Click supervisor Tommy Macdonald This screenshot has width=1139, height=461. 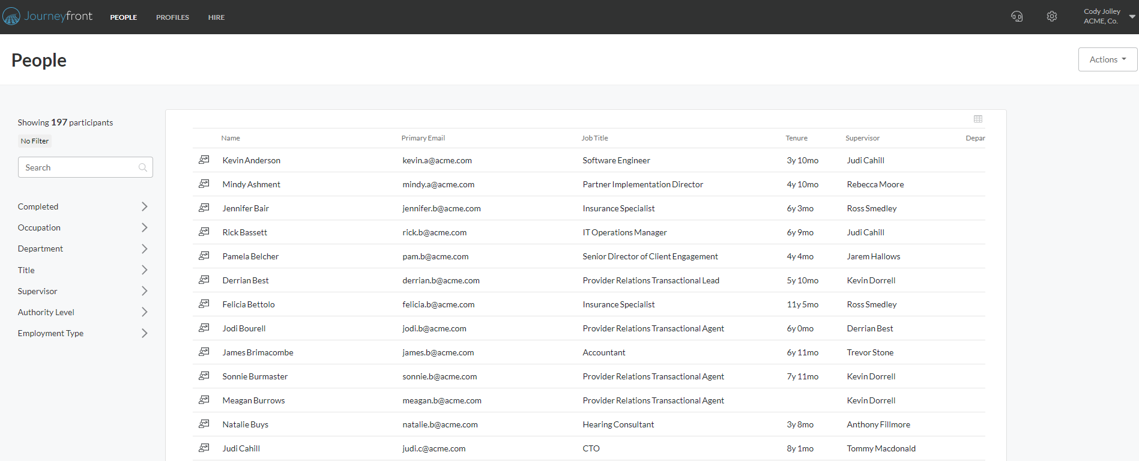coord(881,448)
